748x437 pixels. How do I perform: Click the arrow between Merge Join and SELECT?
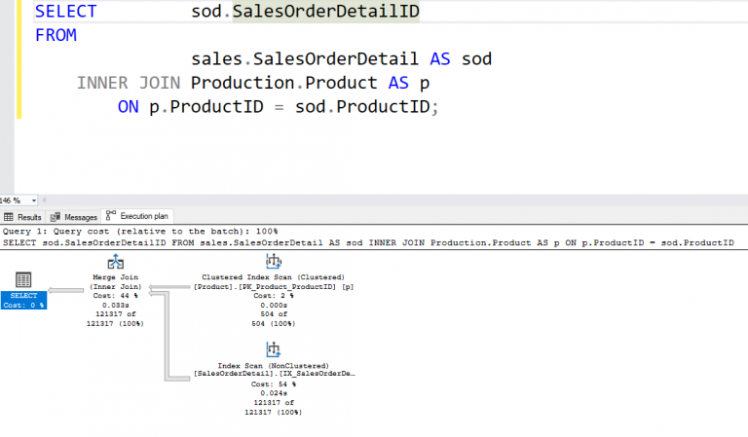point(68,288)
